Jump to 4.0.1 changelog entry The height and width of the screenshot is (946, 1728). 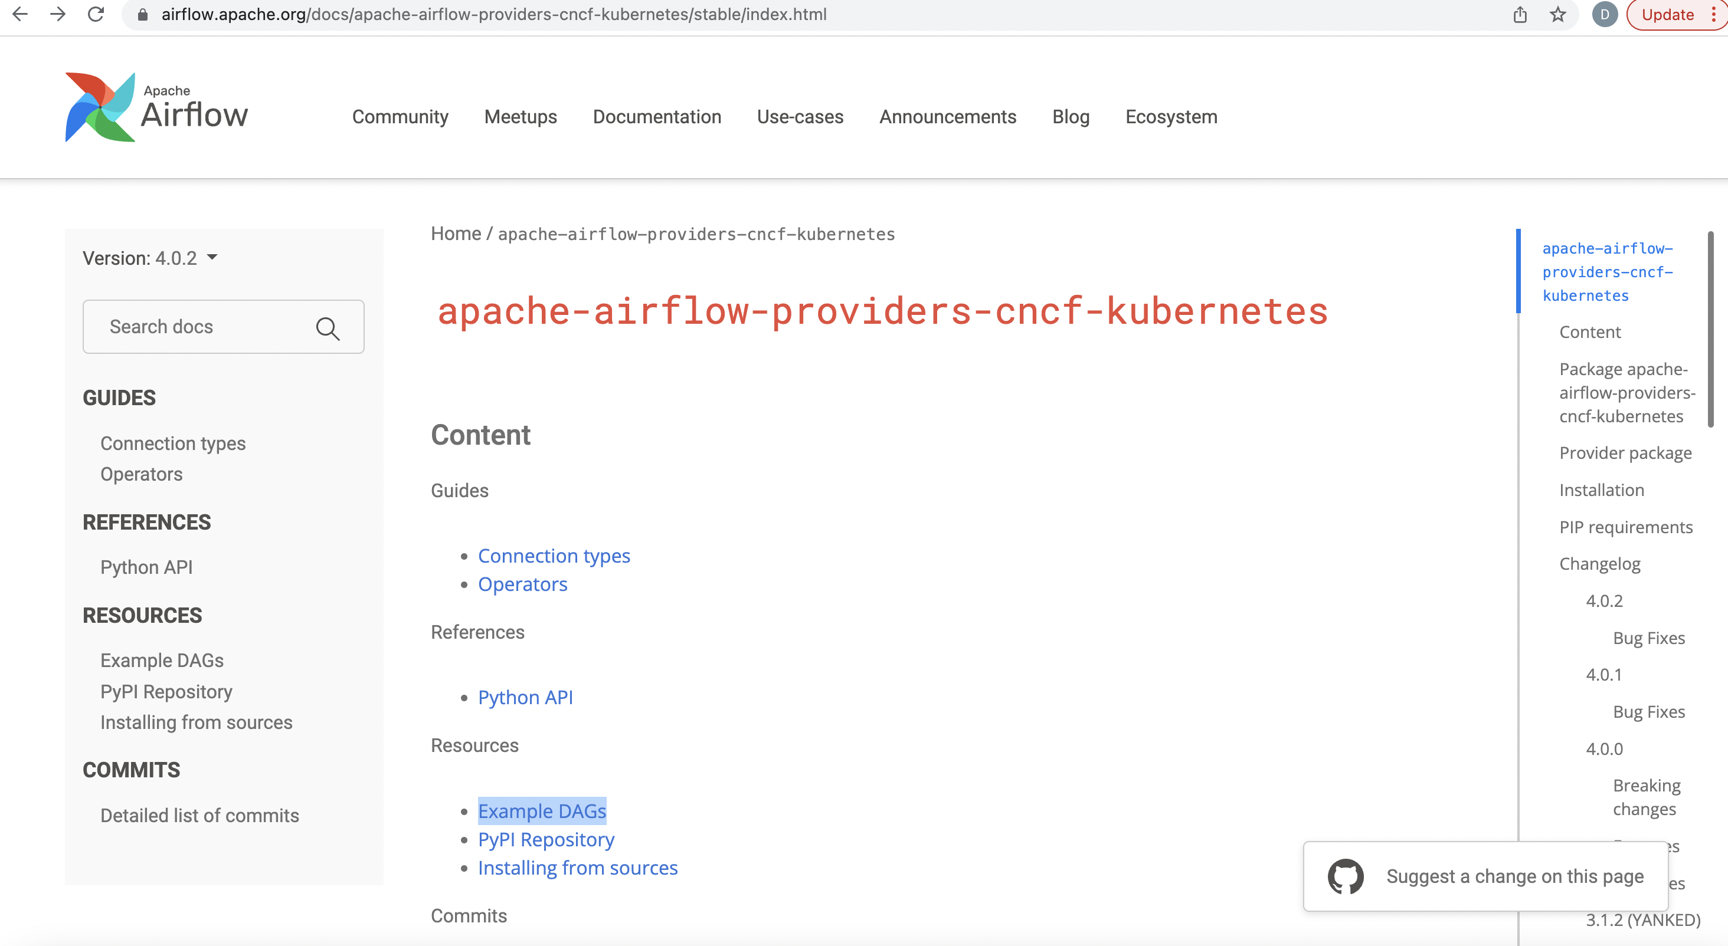coord(1604,675)
